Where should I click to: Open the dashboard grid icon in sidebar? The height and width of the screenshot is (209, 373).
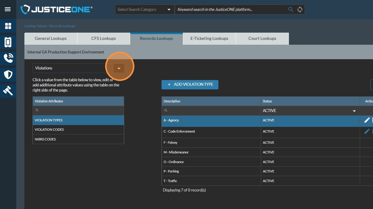pos(8,26)
